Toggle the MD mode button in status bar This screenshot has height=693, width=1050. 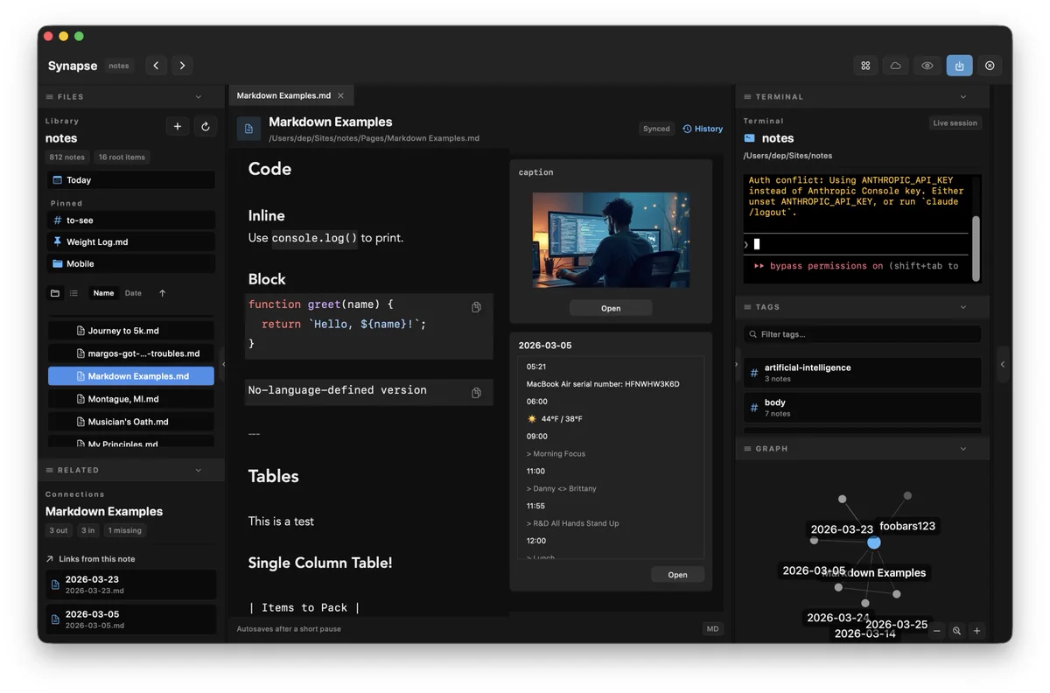[712, 629]
